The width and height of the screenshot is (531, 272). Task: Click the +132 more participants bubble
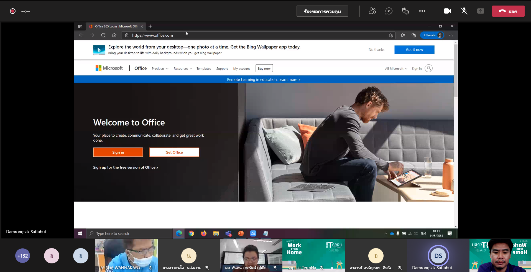(23, 256)
